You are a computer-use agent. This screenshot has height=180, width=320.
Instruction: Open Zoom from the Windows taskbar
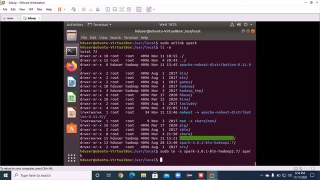[178, 175]
